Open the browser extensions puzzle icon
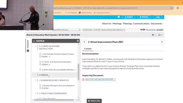 (x=178, y=8)
